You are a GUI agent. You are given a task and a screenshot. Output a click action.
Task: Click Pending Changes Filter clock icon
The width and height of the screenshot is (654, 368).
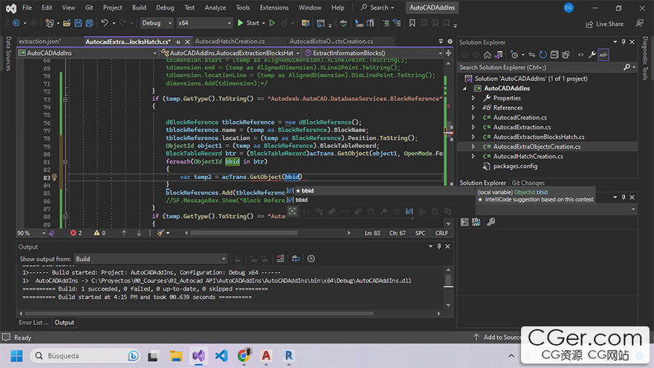(x=514, y=55)
